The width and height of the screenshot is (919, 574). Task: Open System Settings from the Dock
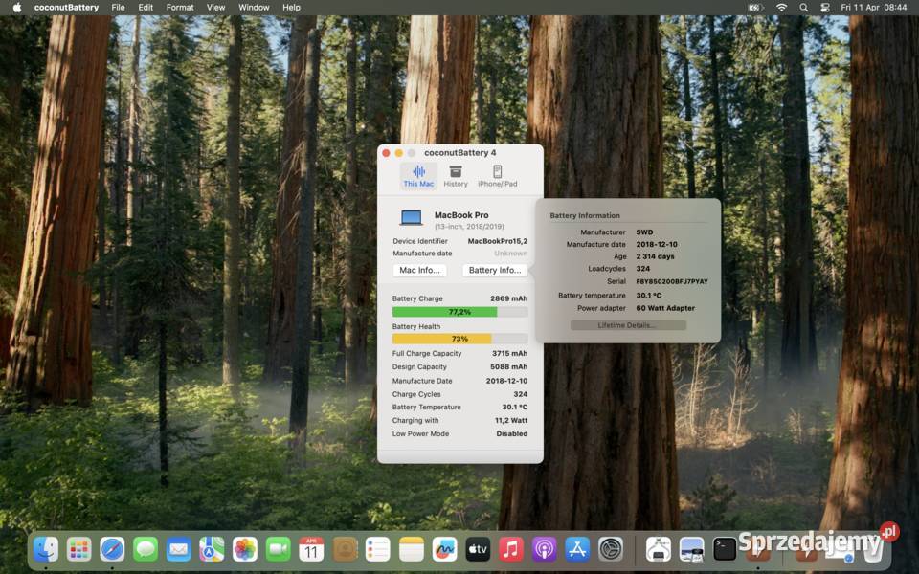click(610, 549)
